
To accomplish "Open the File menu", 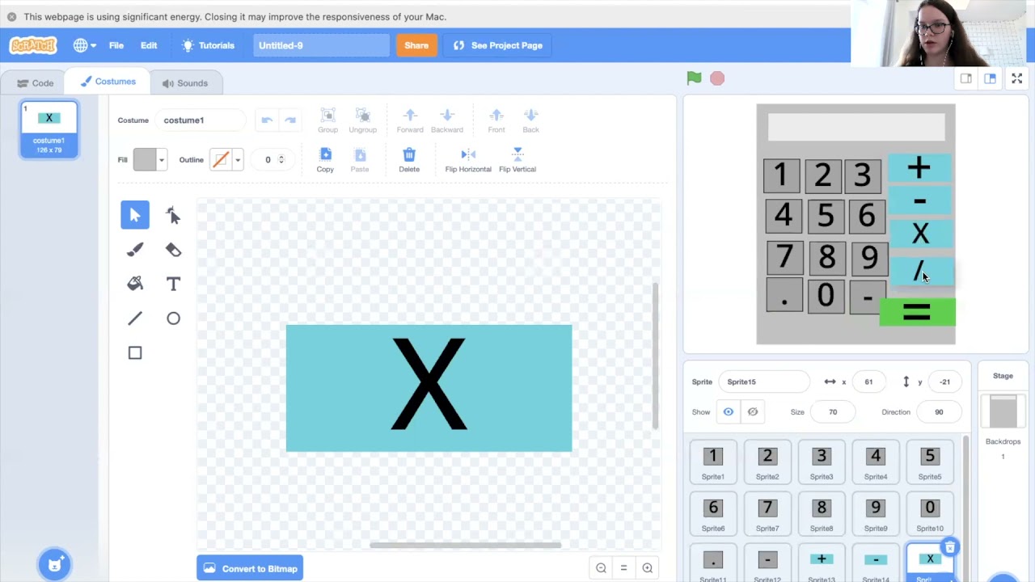I will point(116,45).
